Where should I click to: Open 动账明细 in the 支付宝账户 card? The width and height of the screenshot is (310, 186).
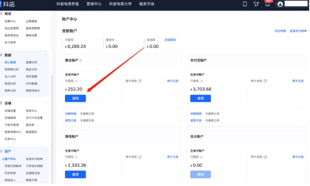[196, 114]
